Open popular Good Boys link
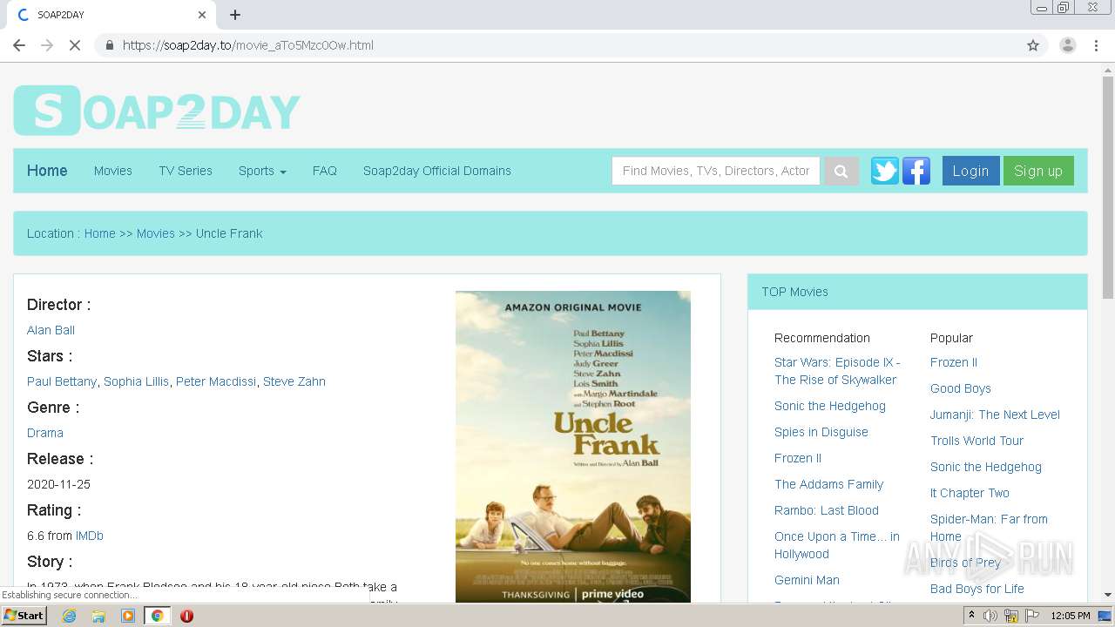This screenshot has height=627, width=1115. tap(961, 388)
